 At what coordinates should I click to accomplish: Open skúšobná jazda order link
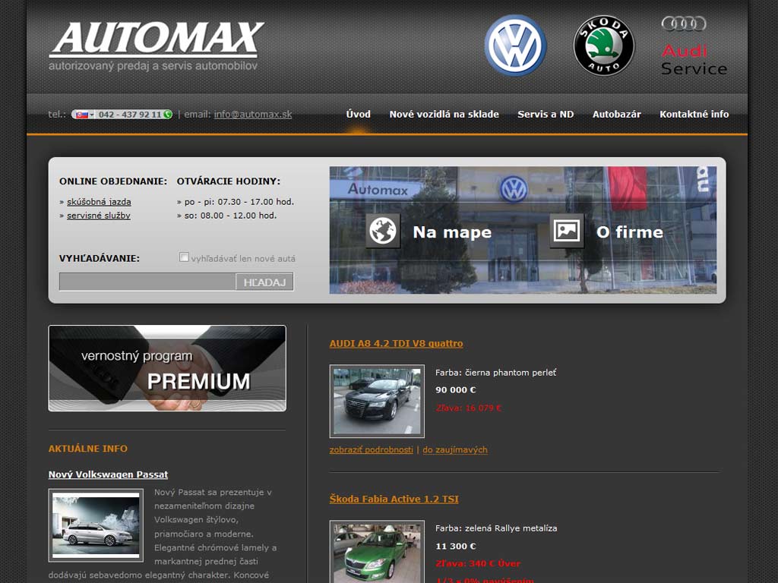click(99, 202)
